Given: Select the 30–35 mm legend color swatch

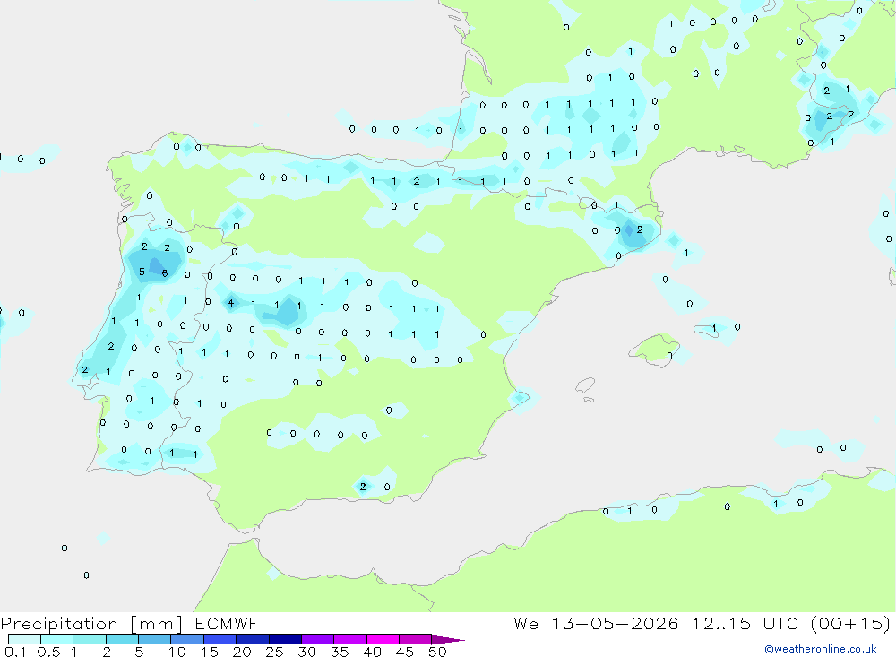Looking at the screenshot, I should coord(317,639).
